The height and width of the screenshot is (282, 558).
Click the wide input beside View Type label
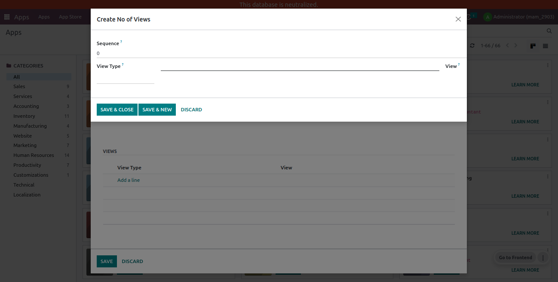[x=300, y=66]
